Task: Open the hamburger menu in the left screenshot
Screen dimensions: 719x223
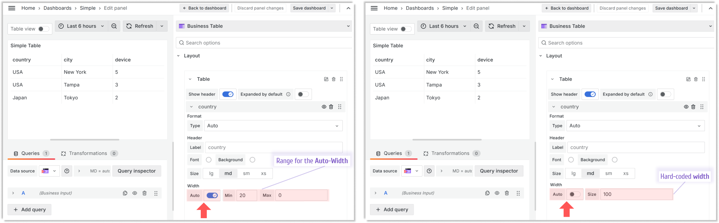Action: pos(12,8)
